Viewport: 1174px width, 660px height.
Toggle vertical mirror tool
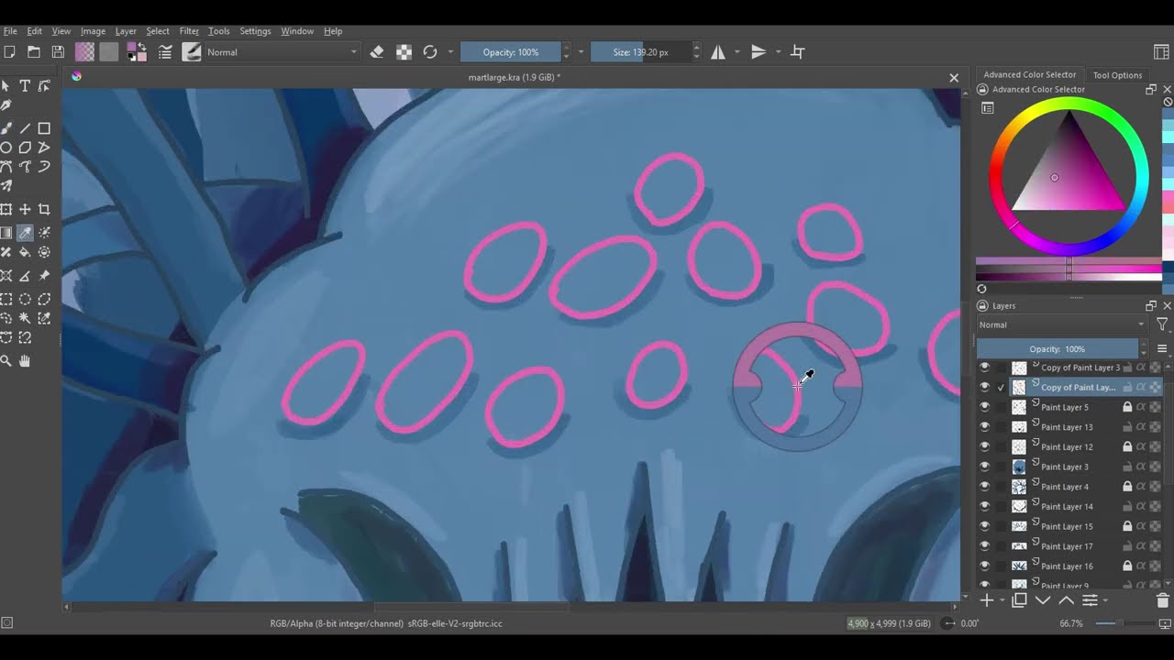point(759,52)
